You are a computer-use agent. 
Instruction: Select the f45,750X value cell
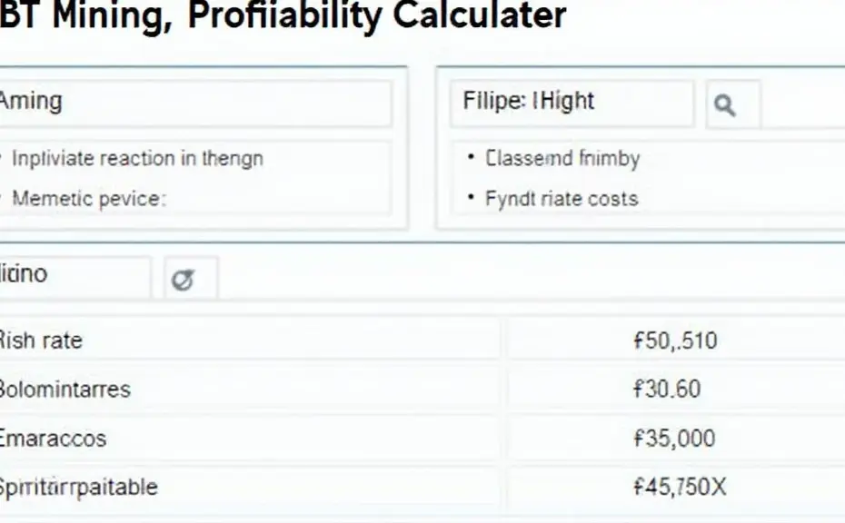click(680, 487)
